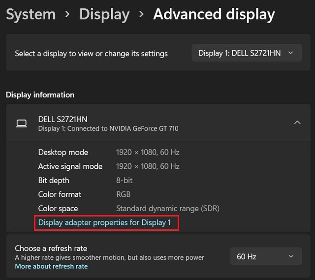Open the 60 Hz refresh rate dropdown
This screenshot has width=315, height=280.
(x=266, y=256)
